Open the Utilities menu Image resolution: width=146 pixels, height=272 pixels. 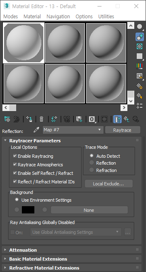[106, 17]
